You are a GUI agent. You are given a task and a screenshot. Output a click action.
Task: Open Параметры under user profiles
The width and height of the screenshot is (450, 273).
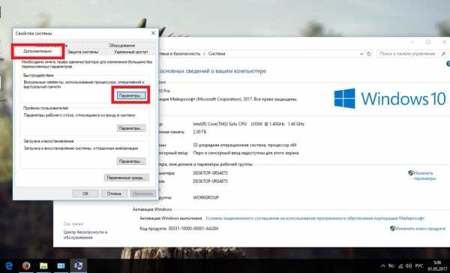coord(131,128)
